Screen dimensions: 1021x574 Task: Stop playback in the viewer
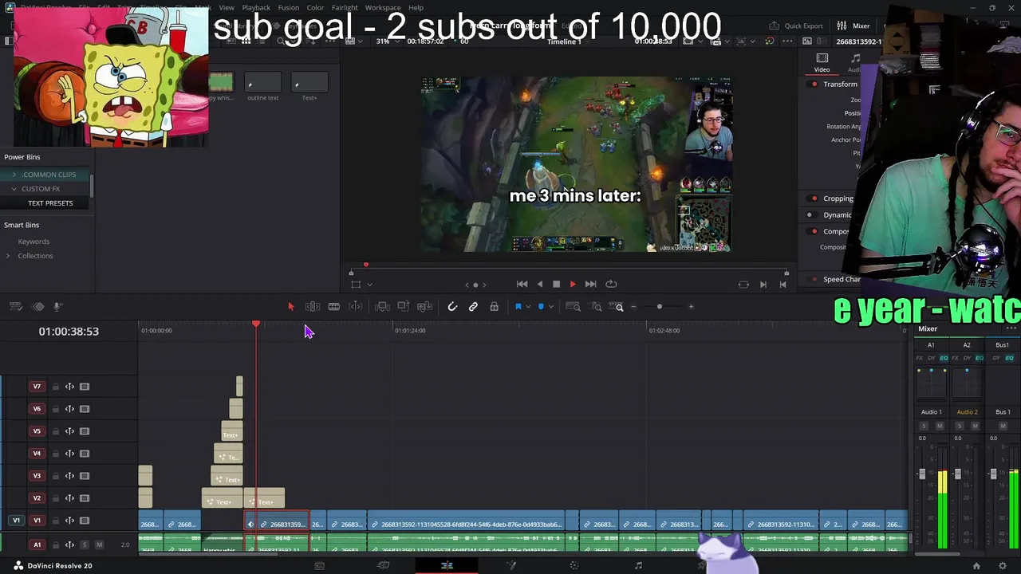tap(556, 284)
